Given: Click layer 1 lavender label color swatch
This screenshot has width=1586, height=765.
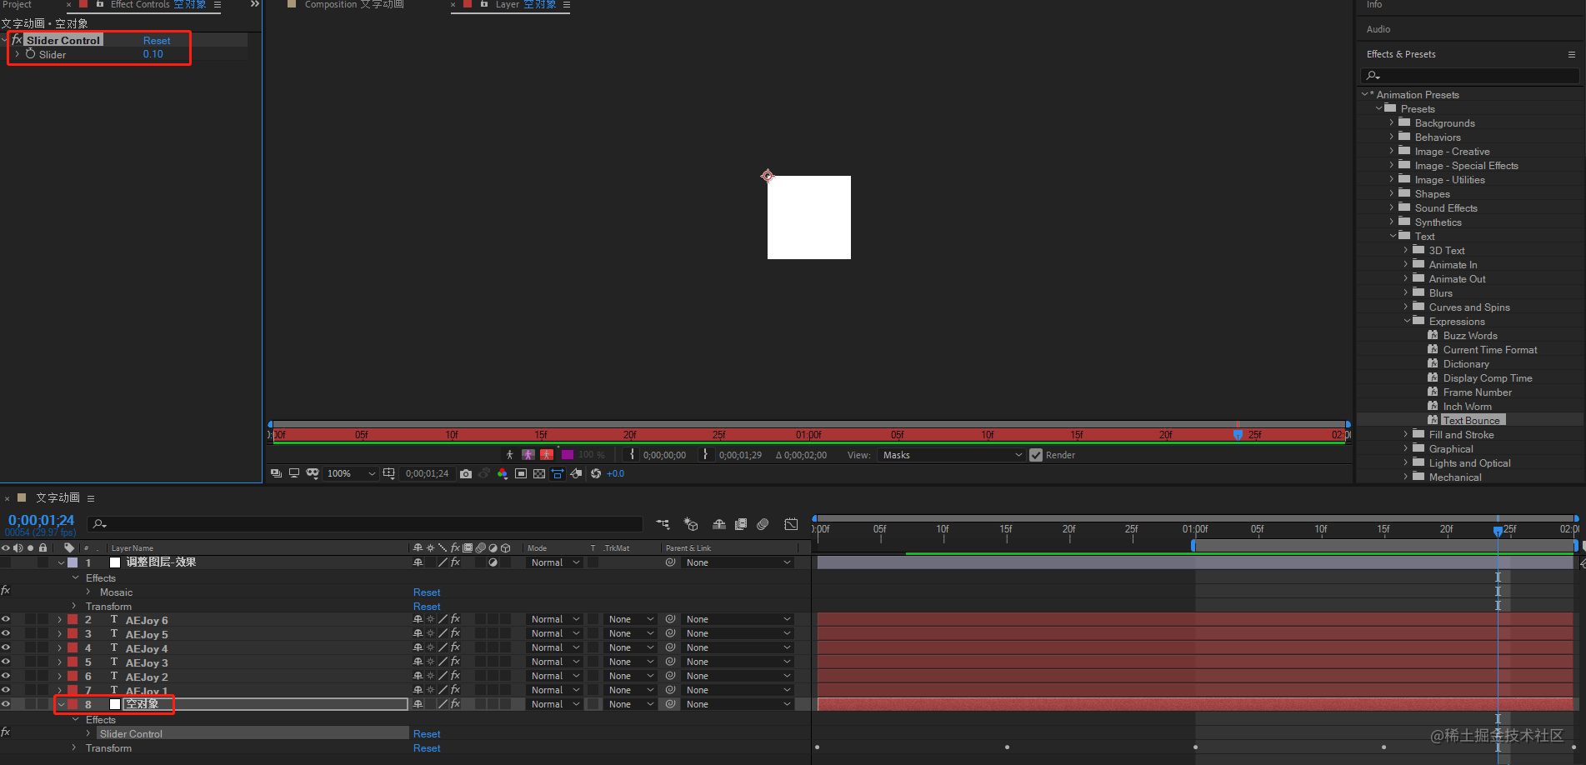Looking at the screenshot, I should point(73,562).
